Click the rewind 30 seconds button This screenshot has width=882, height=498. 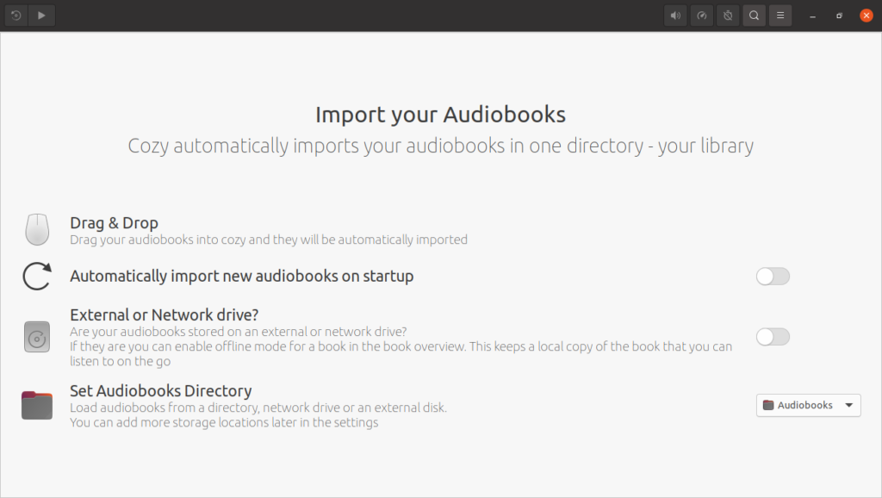point(16,16)
